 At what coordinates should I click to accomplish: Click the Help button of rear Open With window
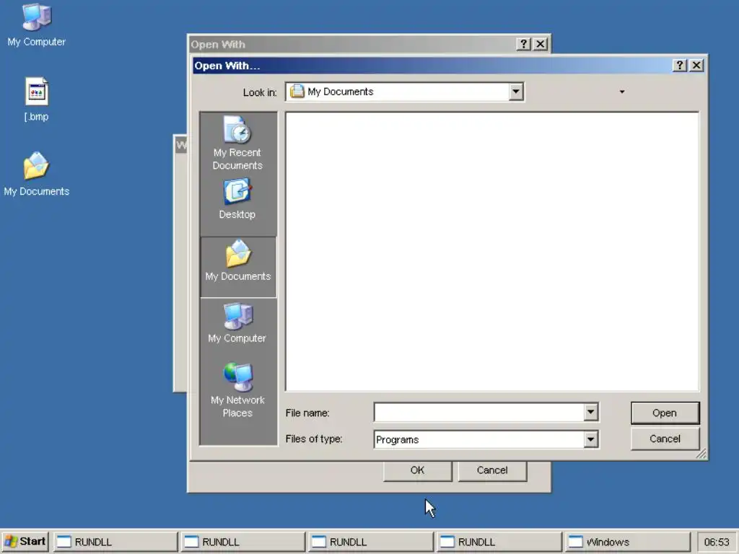click(x=524, y=44)
